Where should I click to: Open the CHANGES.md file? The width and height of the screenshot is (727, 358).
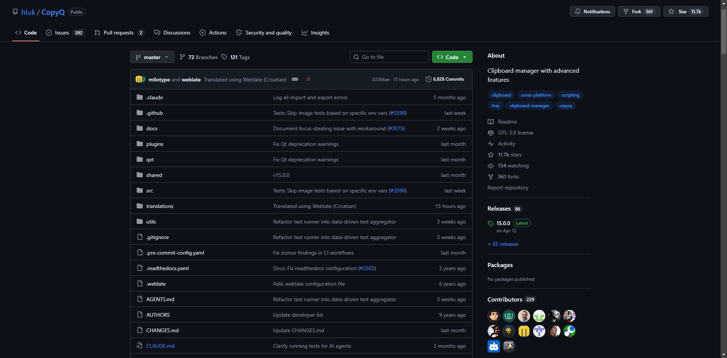point(162,330)
